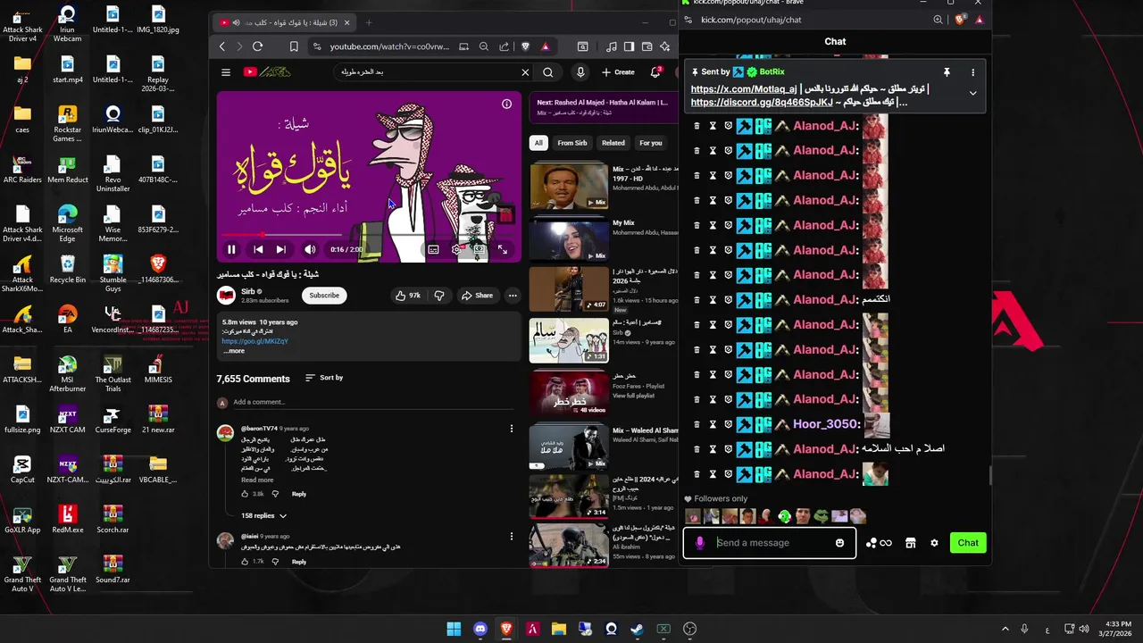Pause the YouTube video
Screen dimensions: 1143x643
tap(231, 250)
